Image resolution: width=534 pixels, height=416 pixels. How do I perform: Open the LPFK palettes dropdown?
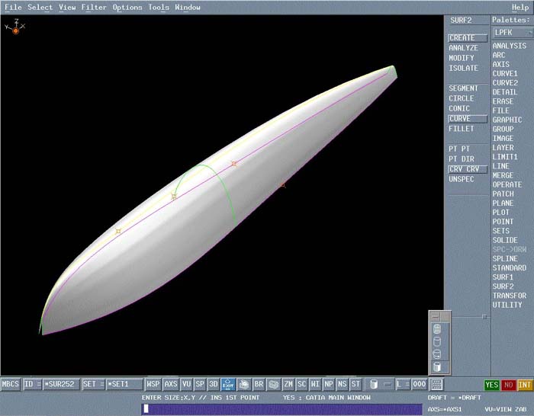[x=512, y=33]
